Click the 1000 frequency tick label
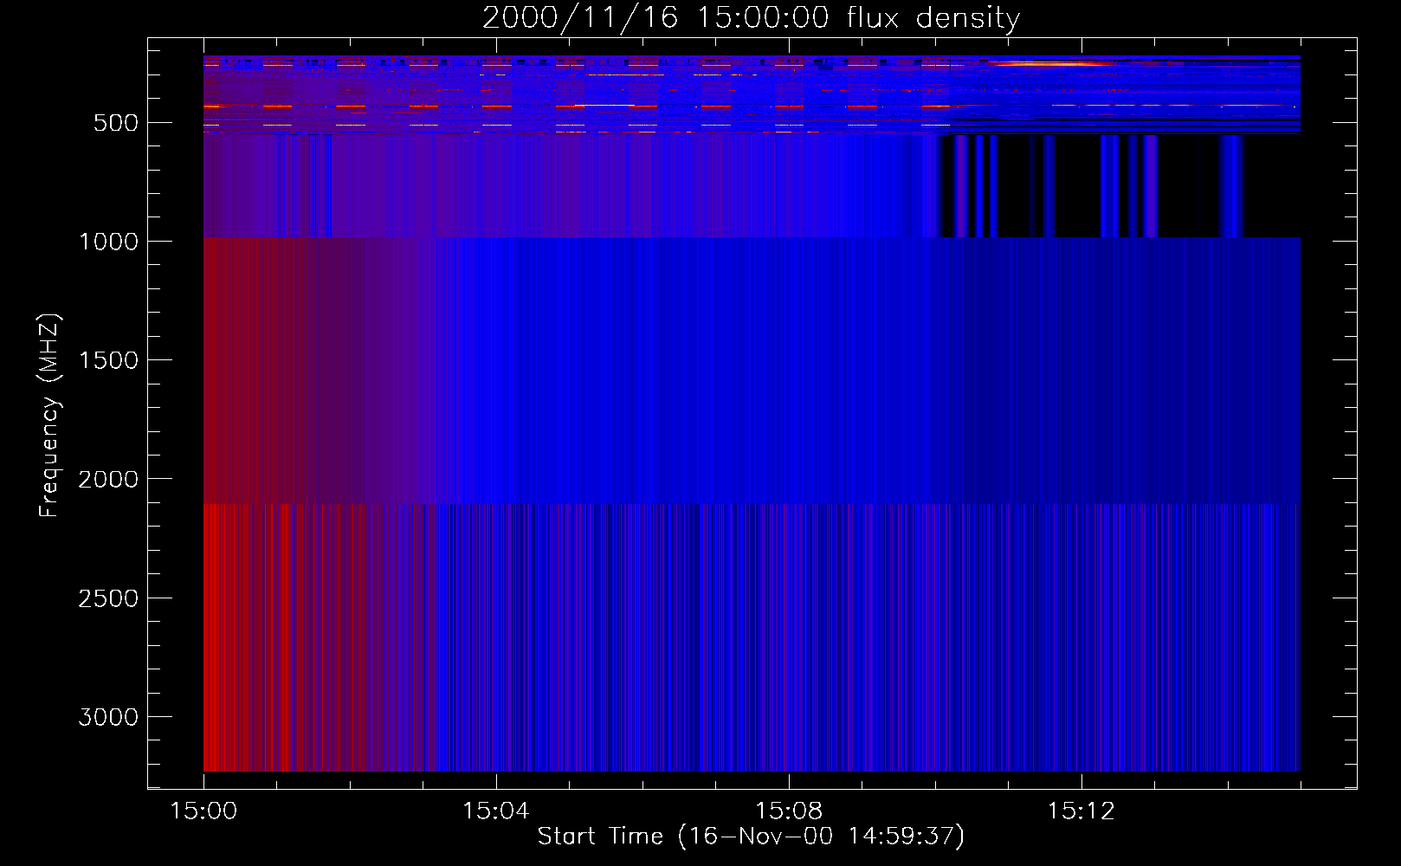Screen dimensions: 1401x866 [108, 242]
